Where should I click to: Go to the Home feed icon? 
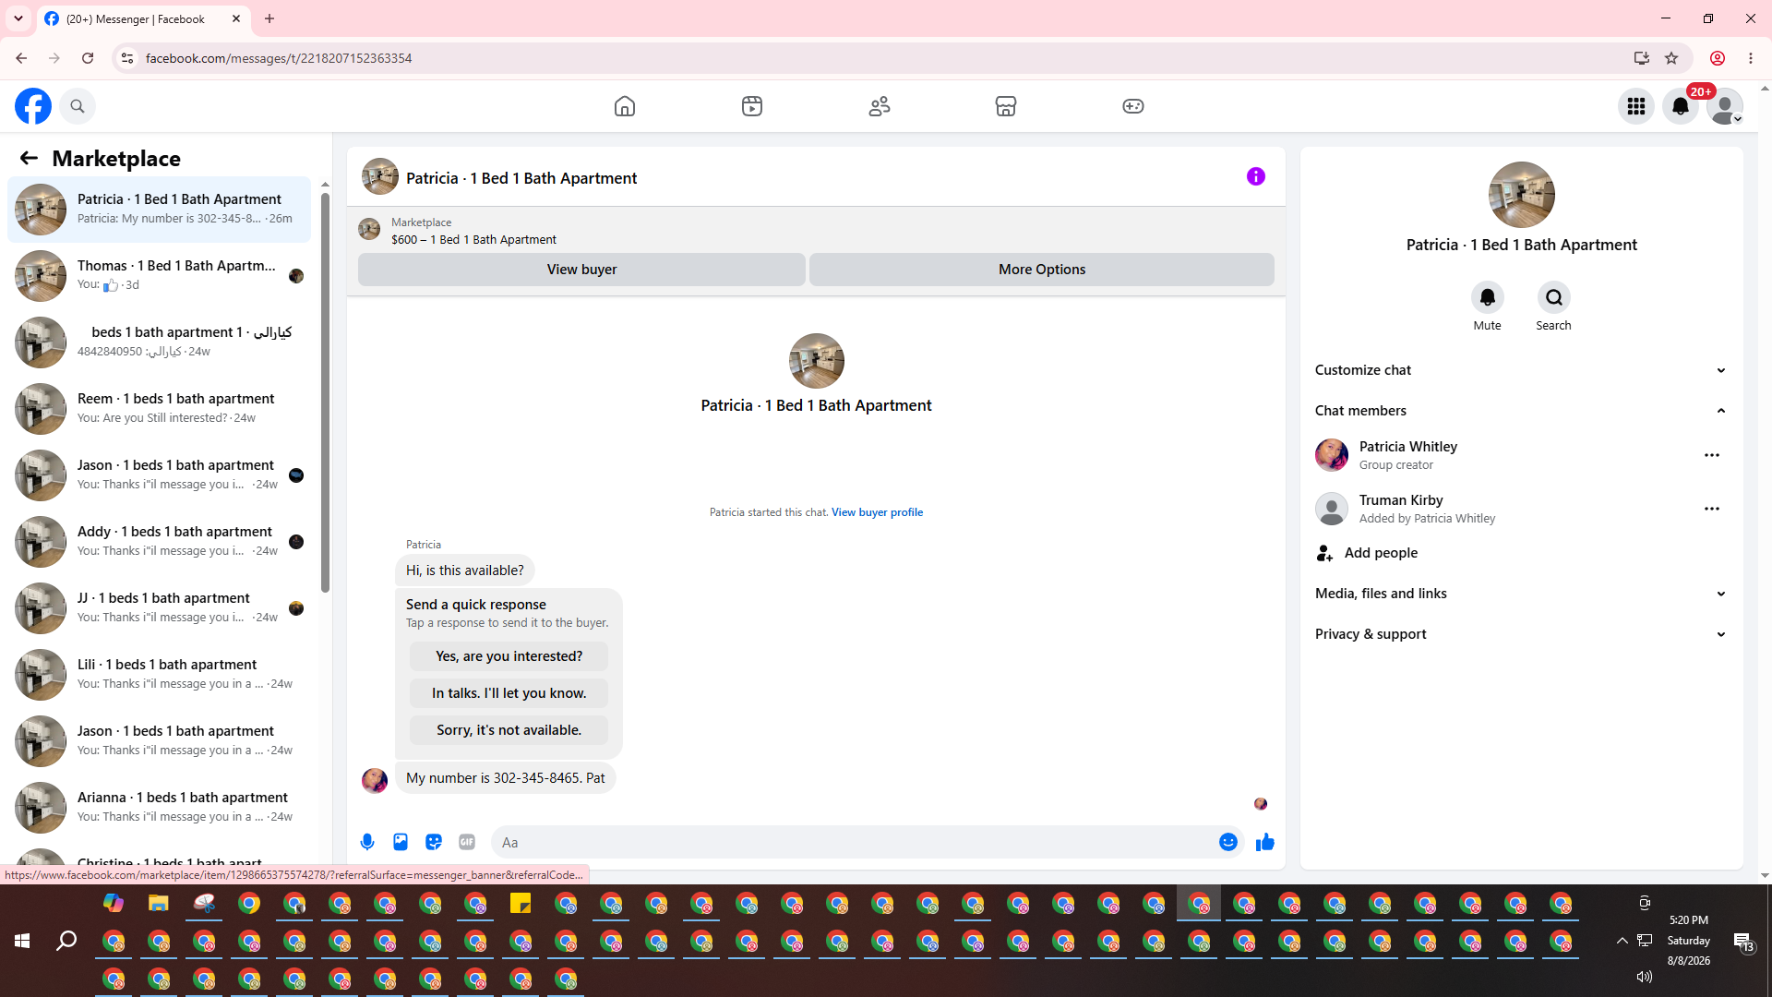625,106
